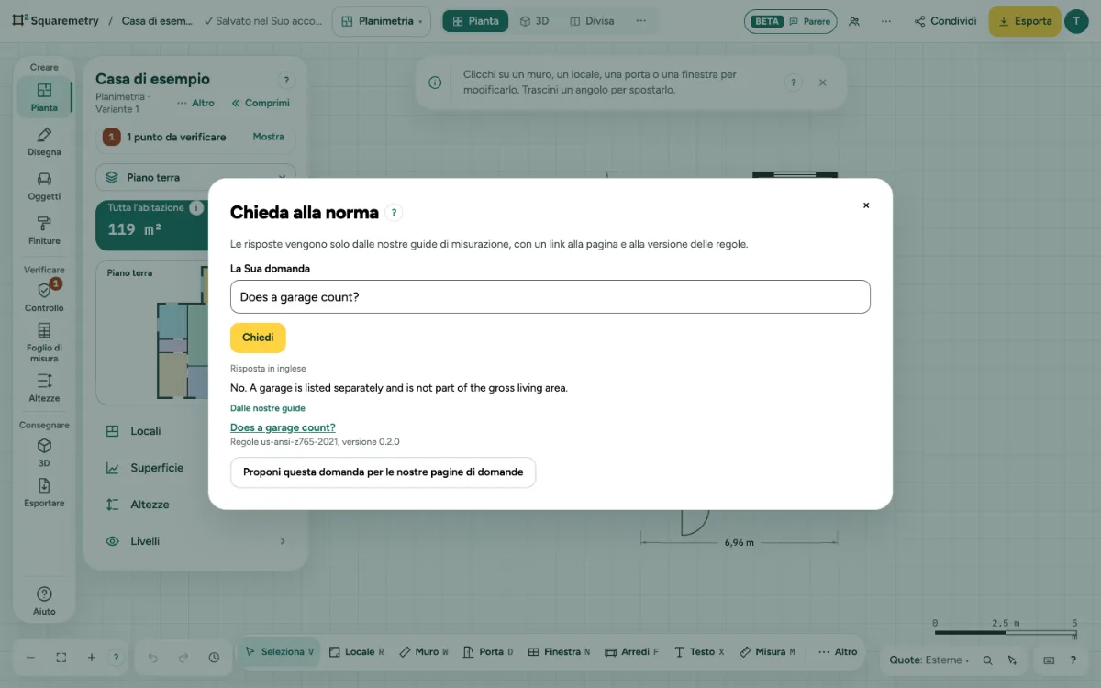
Task: Expand the Piano terra floor dropdown
Action: click(195, 177)
